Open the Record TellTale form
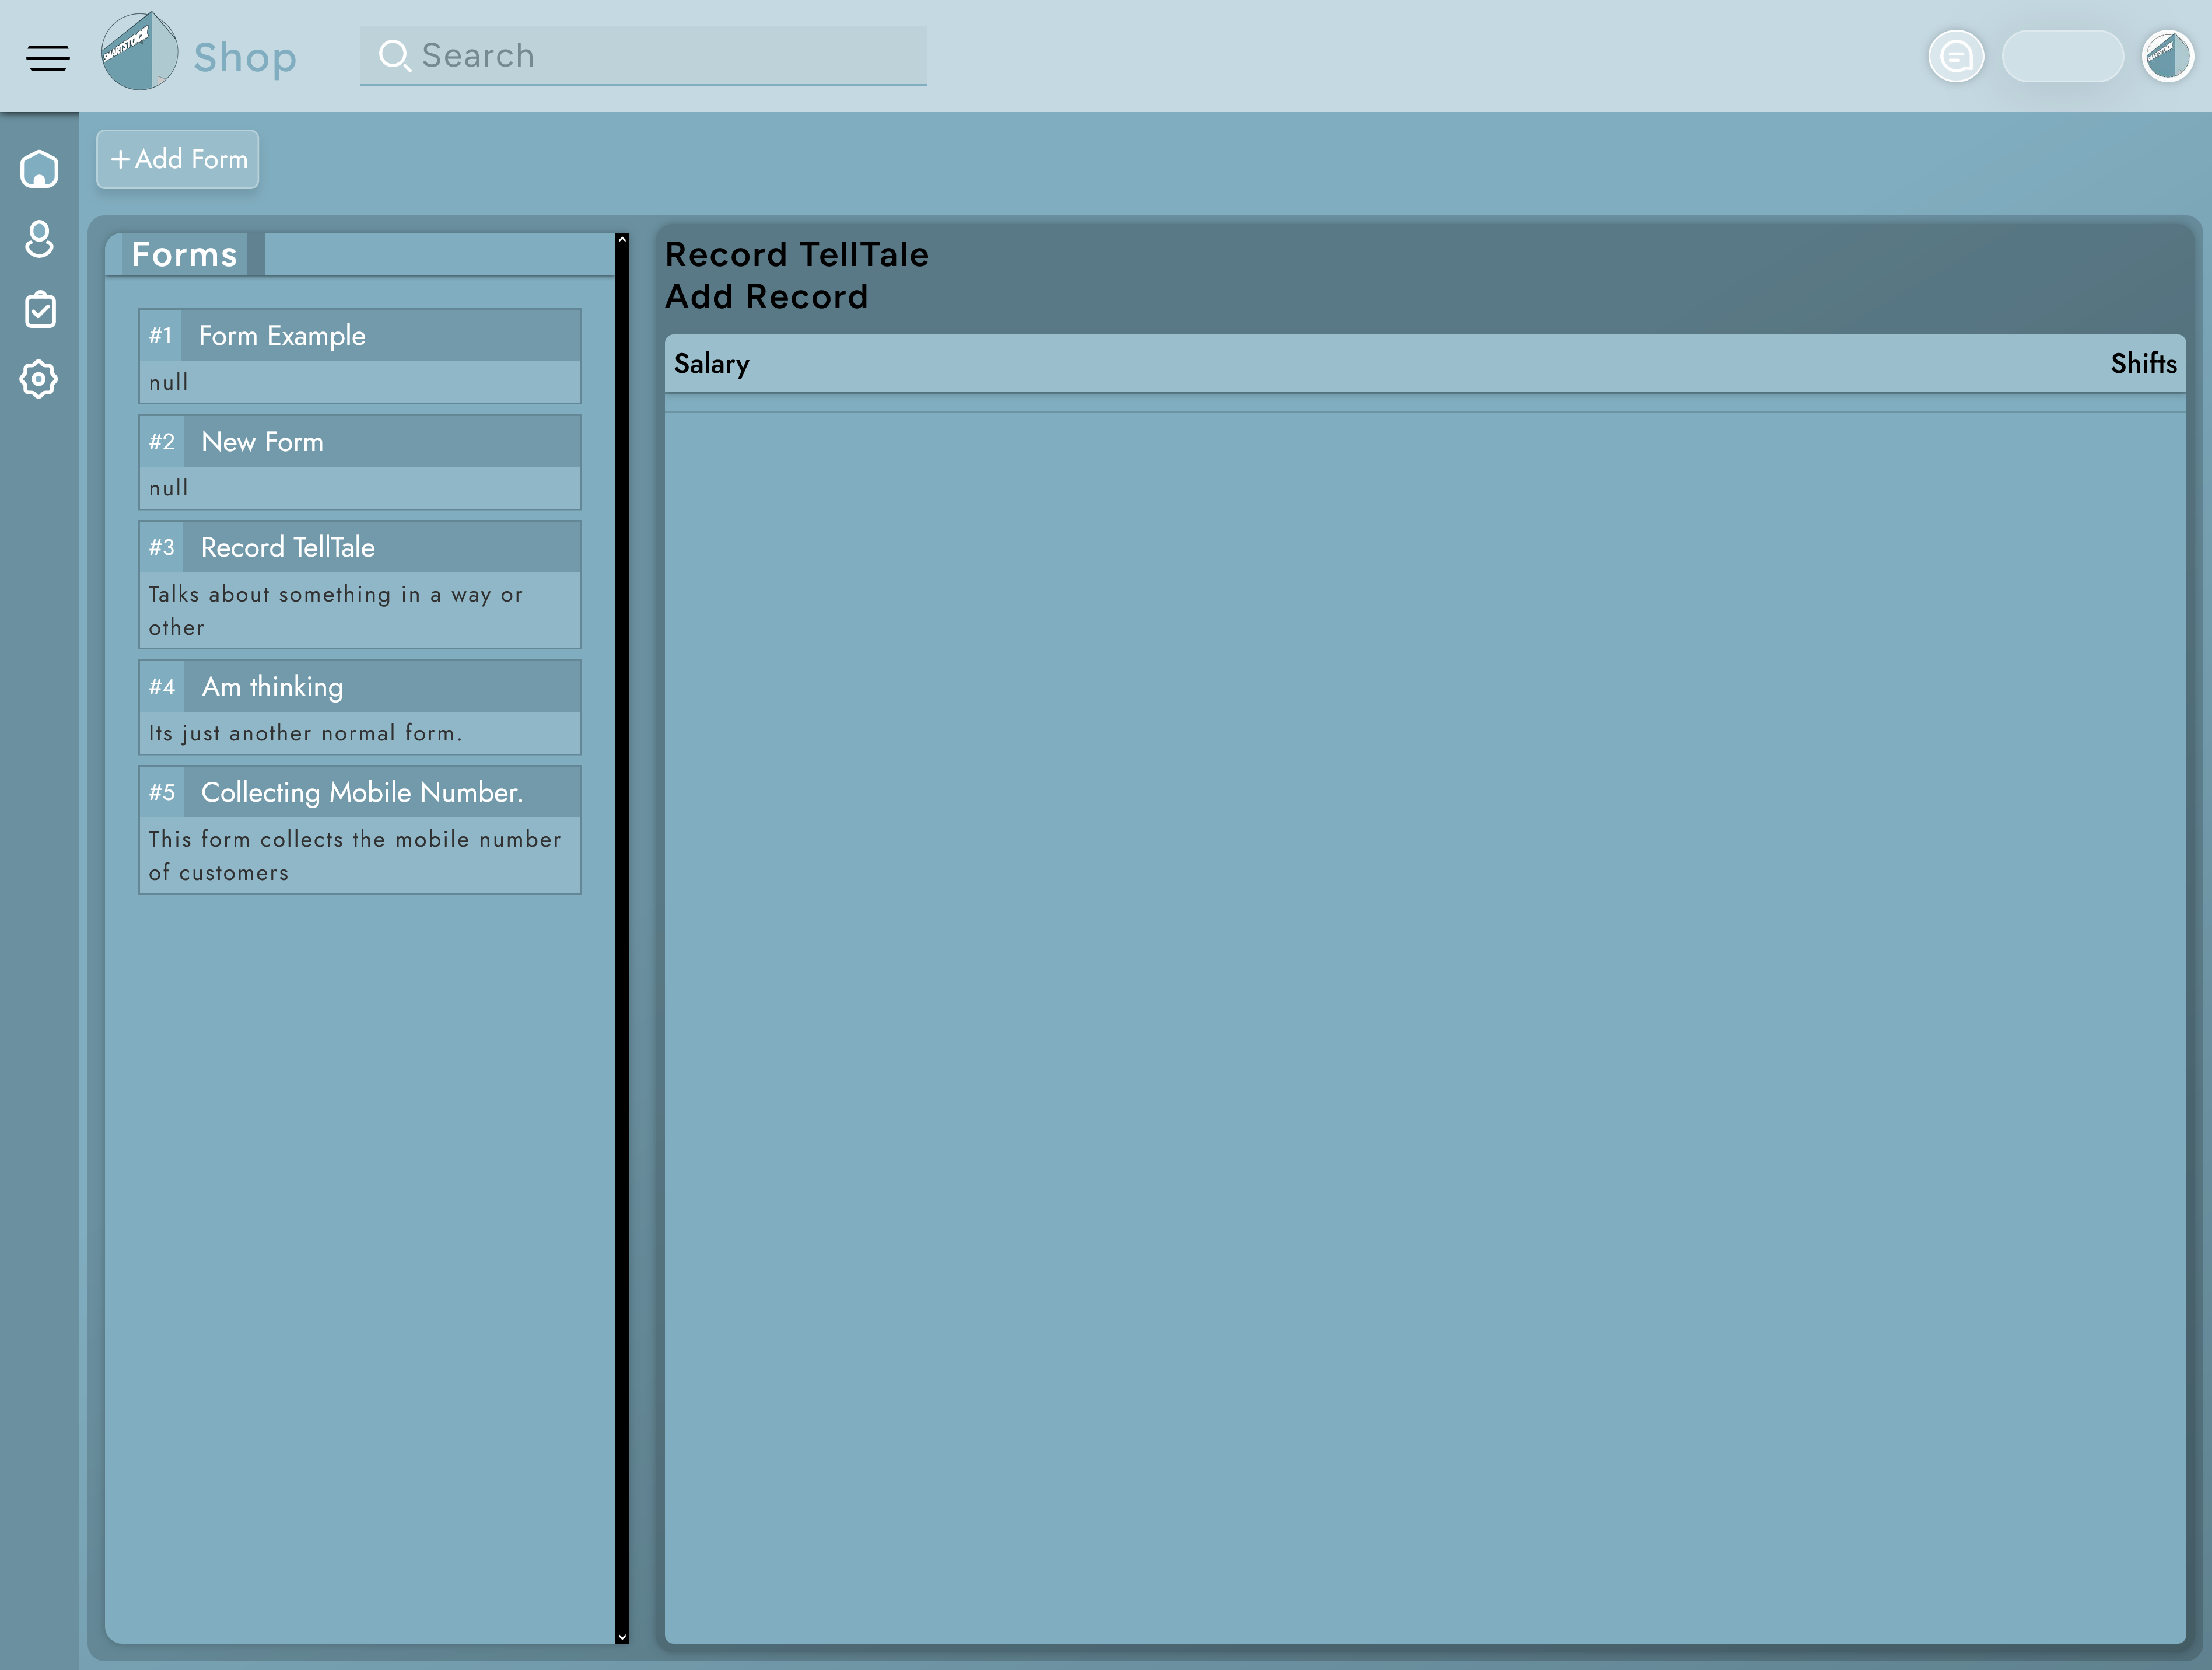This screenshot has height=1670, width=2212. click(360, 548)
